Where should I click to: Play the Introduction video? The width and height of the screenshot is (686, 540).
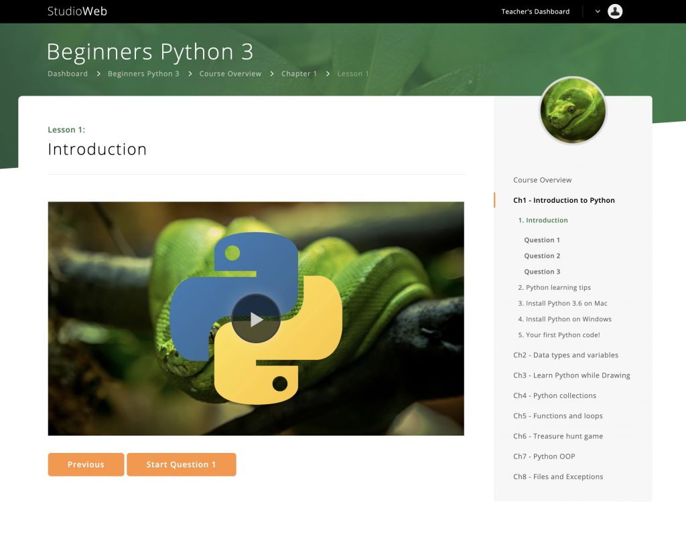click(256, 319)
